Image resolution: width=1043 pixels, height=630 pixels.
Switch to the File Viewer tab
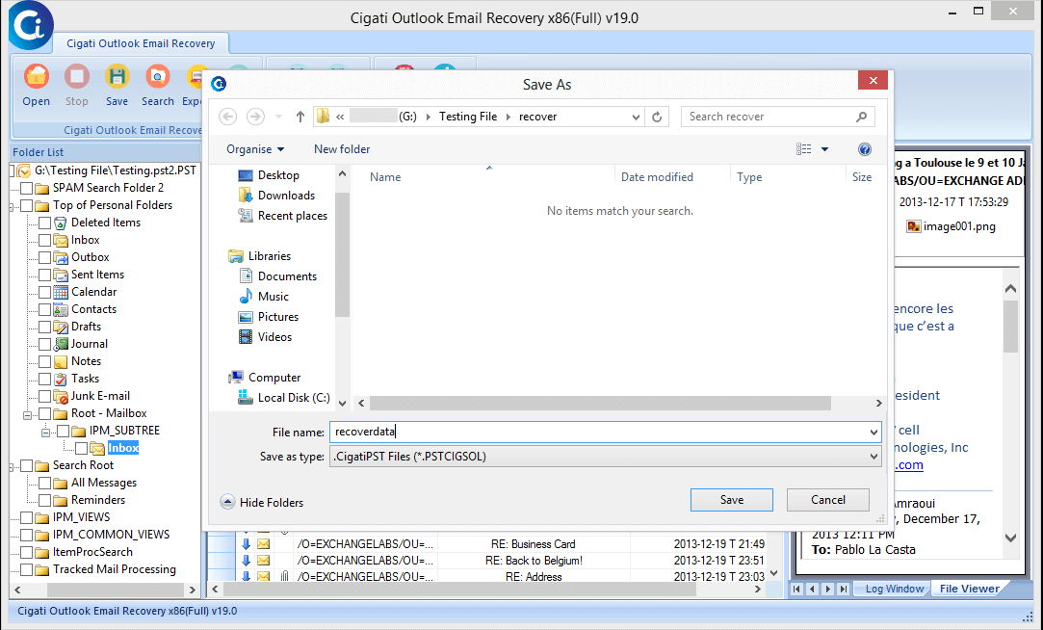pos(969,589)
